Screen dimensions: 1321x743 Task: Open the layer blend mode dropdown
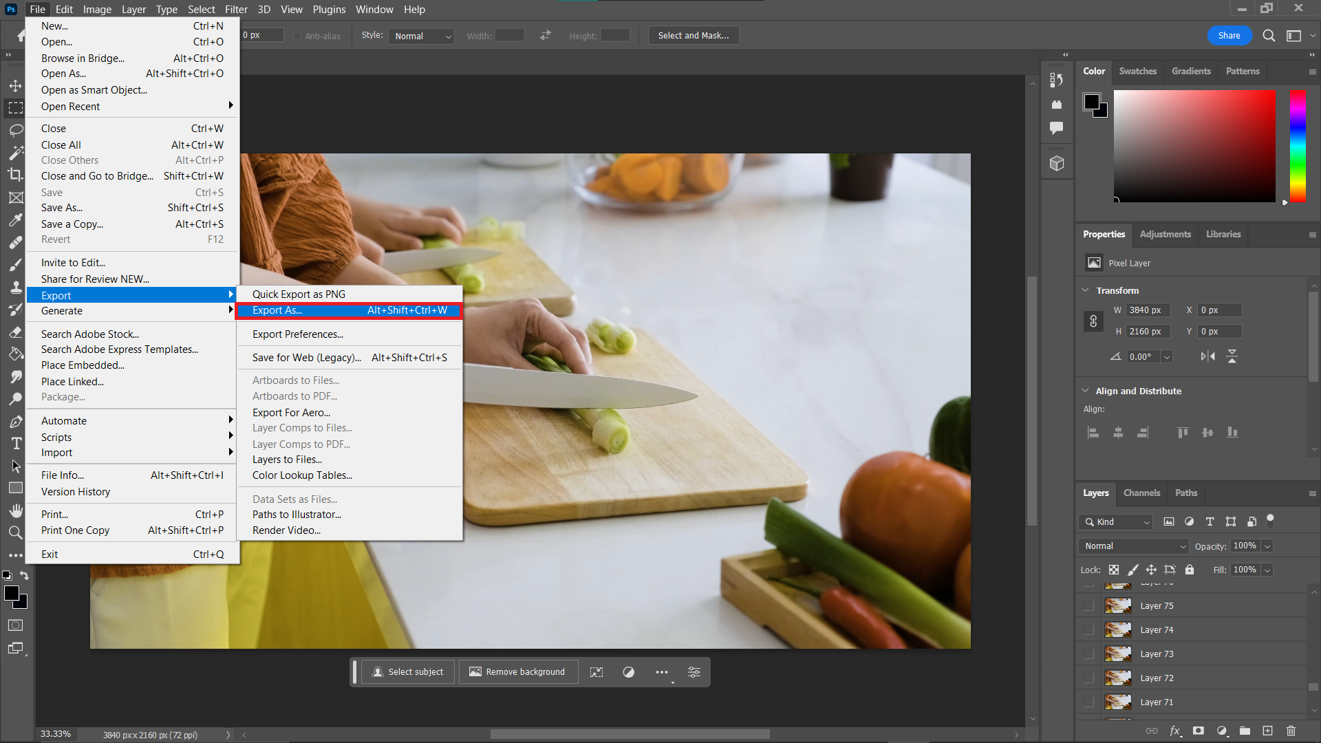pyautogui.click(x=1132, y=546)
